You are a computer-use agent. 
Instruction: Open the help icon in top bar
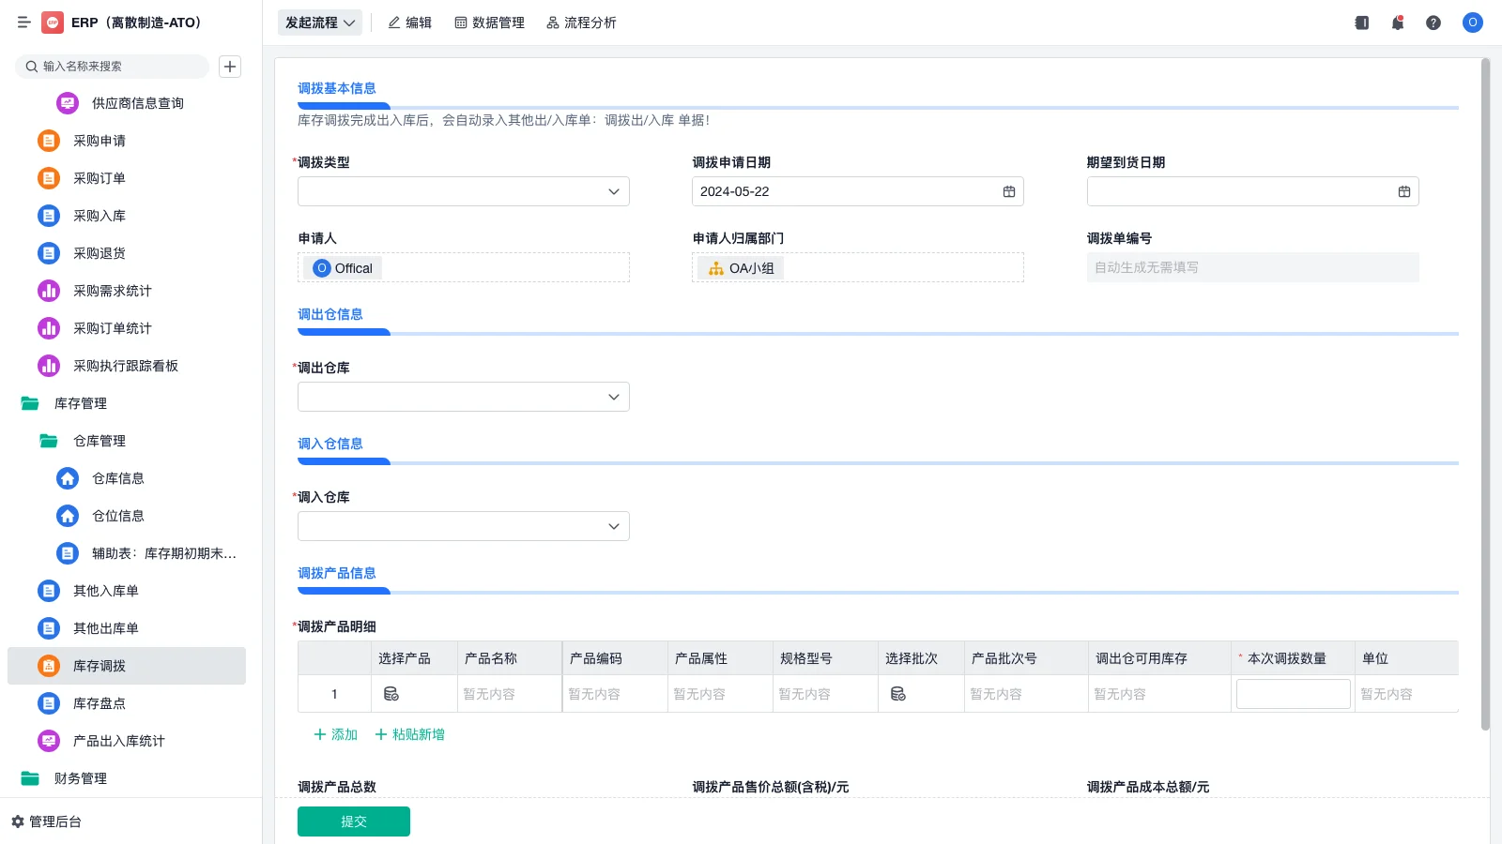[x=1433, y=23]
